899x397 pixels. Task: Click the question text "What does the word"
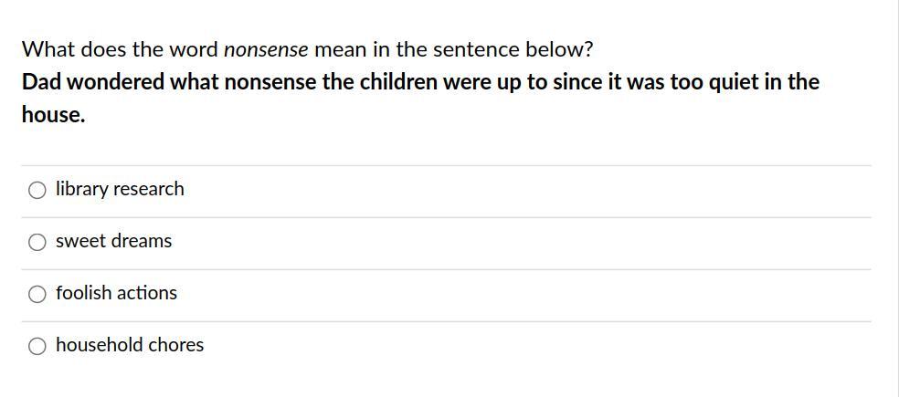[120, 49]
